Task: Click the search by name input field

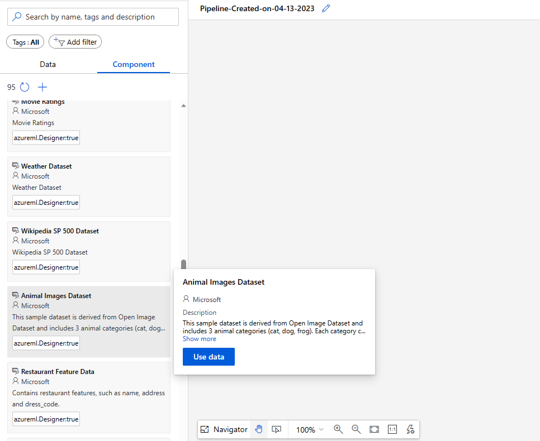Action: tap(93, 17)
